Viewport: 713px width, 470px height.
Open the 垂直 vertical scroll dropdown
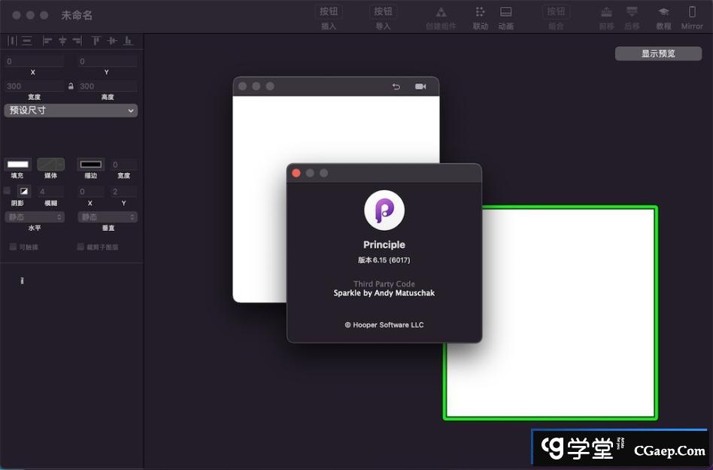[x=108, y=217]
